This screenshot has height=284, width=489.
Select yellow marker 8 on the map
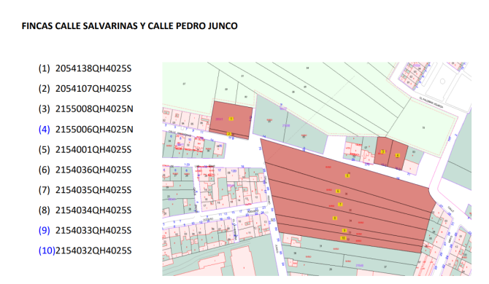(334, 218)
